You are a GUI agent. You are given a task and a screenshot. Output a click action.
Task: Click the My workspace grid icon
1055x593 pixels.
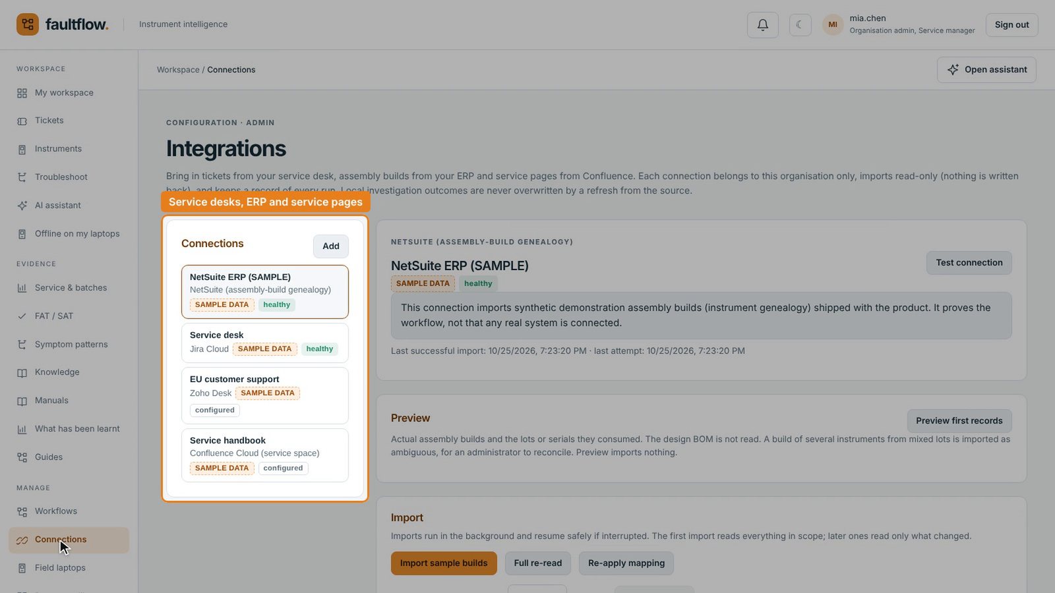(x=22, y=93)
